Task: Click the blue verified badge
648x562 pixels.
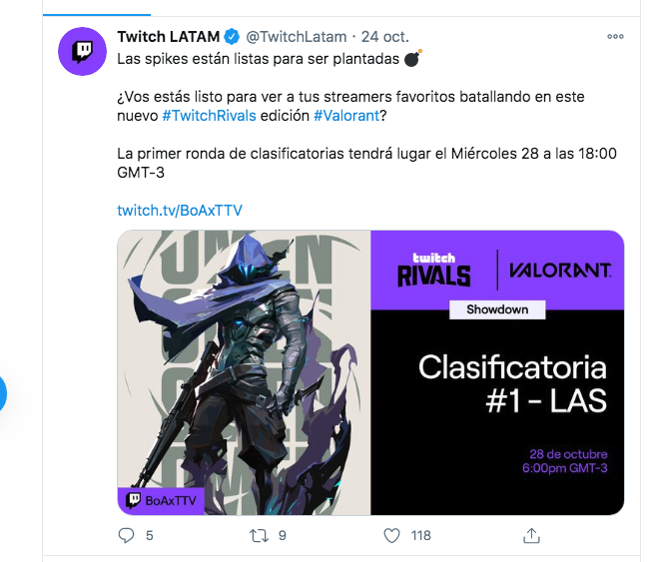Action: click(232, 37)
